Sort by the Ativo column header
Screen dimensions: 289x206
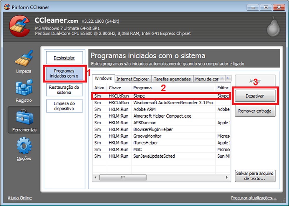(100, 88)
